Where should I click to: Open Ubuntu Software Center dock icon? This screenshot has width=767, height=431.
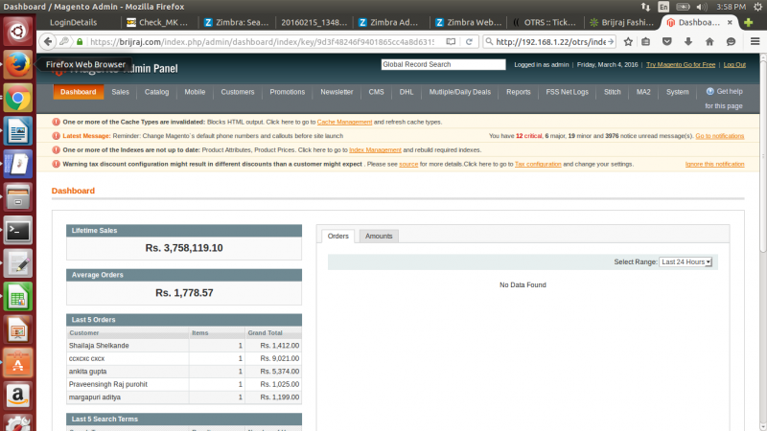coord(17,363)
